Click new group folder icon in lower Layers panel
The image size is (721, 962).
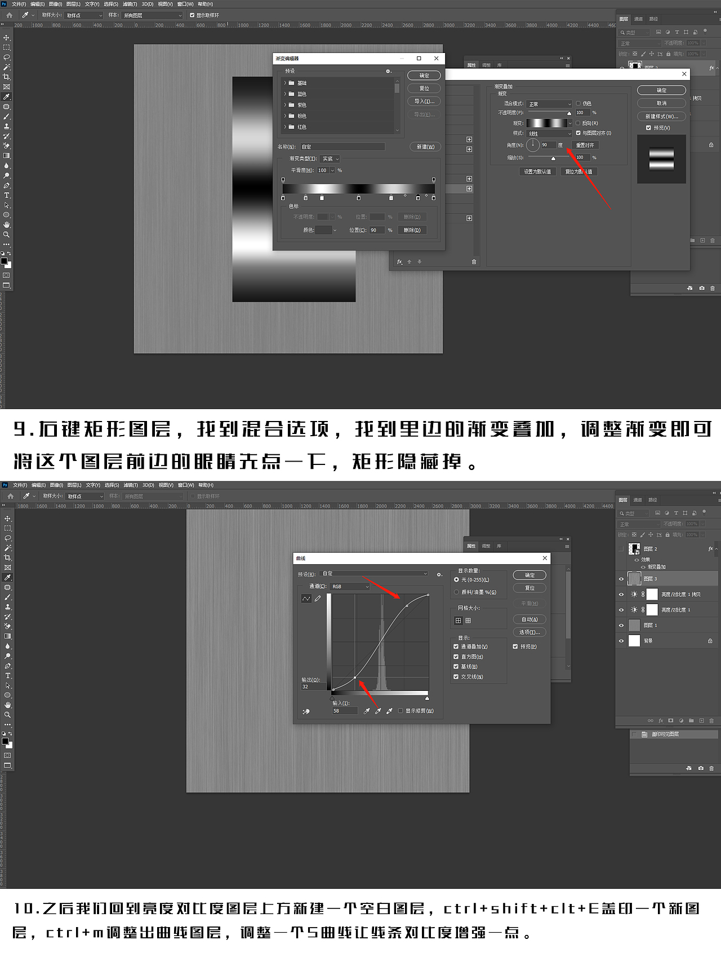(691, 720)
